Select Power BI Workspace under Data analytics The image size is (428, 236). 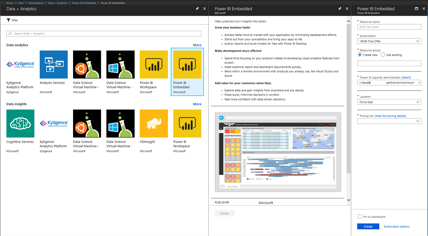pyautogui.click(x=154, y=64)
